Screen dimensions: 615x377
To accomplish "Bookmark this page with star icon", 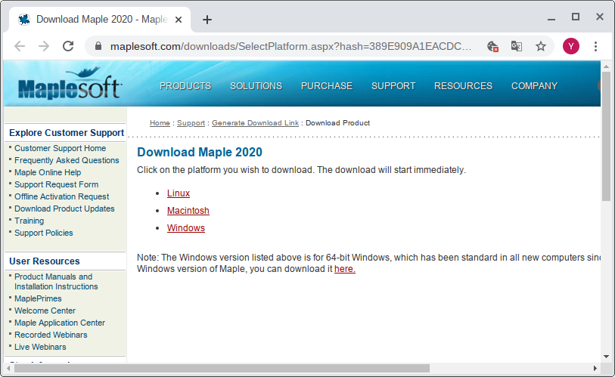I will click(x=541, y=46).
